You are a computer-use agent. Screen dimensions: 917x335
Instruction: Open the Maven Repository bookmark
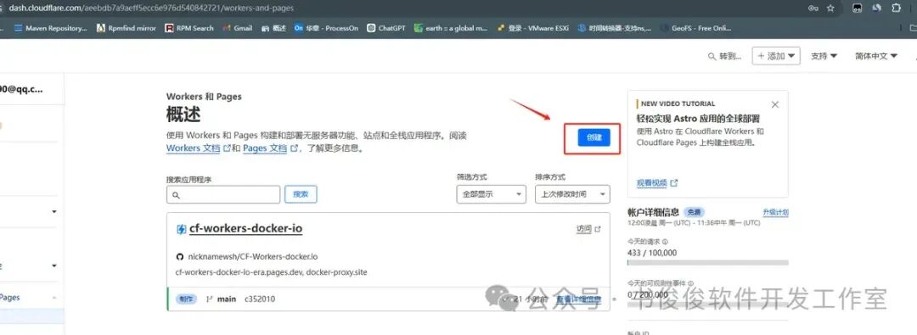click(x=50, y=27)
